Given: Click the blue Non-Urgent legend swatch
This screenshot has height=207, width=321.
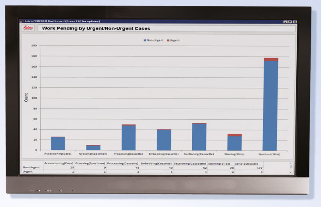Looking at the screenshot, I should (x=145, y=40).
